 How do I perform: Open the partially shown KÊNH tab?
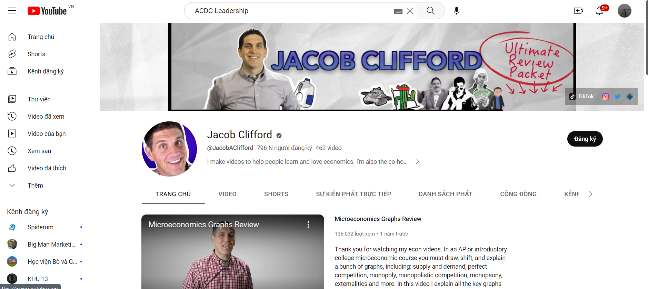pos(571,194)
